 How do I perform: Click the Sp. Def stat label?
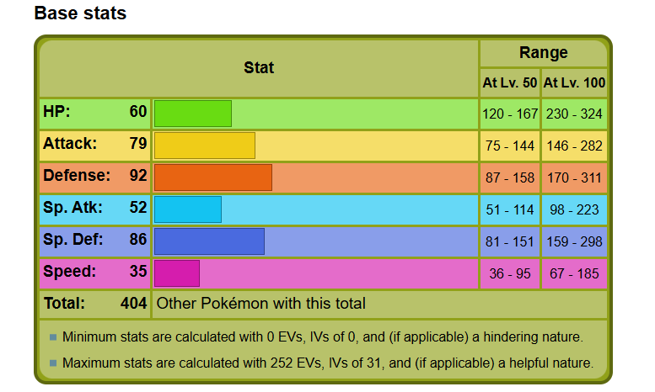(72, 240)
